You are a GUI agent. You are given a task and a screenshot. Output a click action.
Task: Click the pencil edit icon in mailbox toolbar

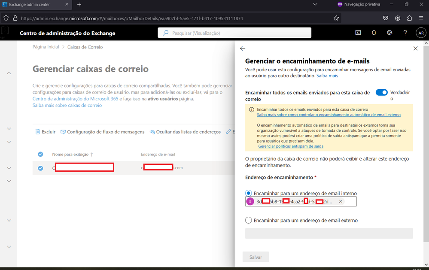228,132
